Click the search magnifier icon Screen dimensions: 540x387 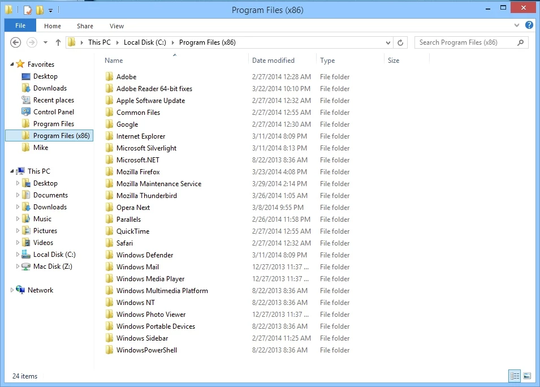pyautogui.click(x=520, y=42)
